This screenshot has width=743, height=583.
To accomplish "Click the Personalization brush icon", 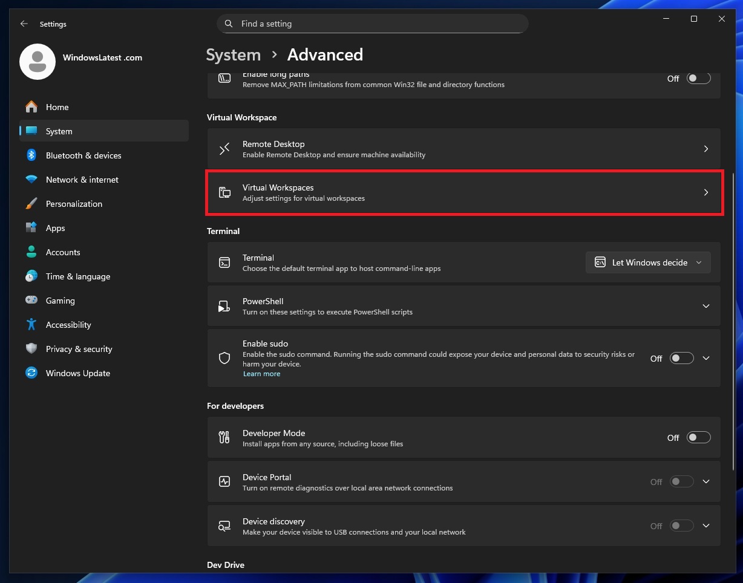I will (x=31, y=204).
